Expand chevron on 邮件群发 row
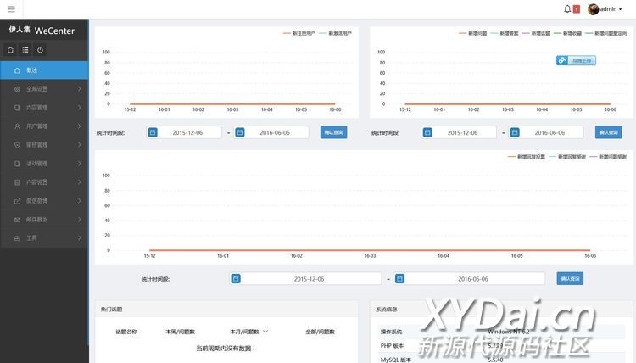The width and height of the screenshot is (636, 363). 79,220
